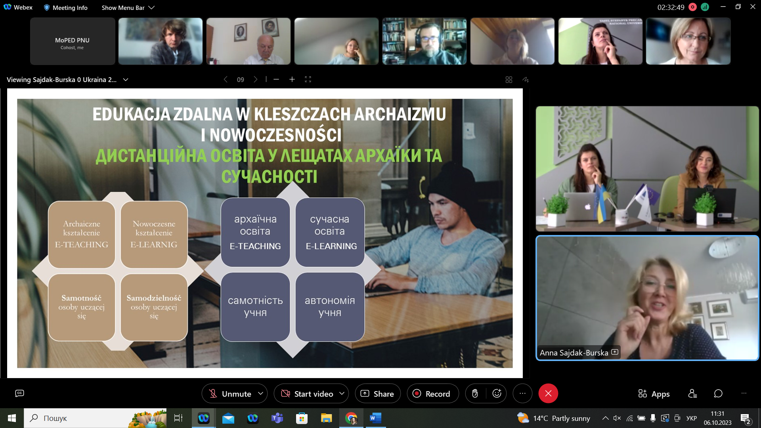This screenshot has height=428, width=761.
Task: Open the chat panel icon
Action: (x=718, y=394)
